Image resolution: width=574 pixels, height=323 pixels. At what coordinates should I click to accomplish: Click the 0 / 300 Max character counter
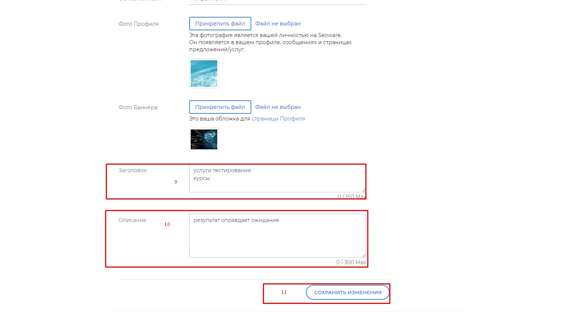tap(351, 262)
